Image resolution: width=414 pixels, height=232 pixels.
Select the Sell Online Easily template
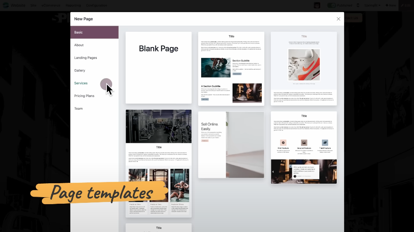tap(231, 145)
